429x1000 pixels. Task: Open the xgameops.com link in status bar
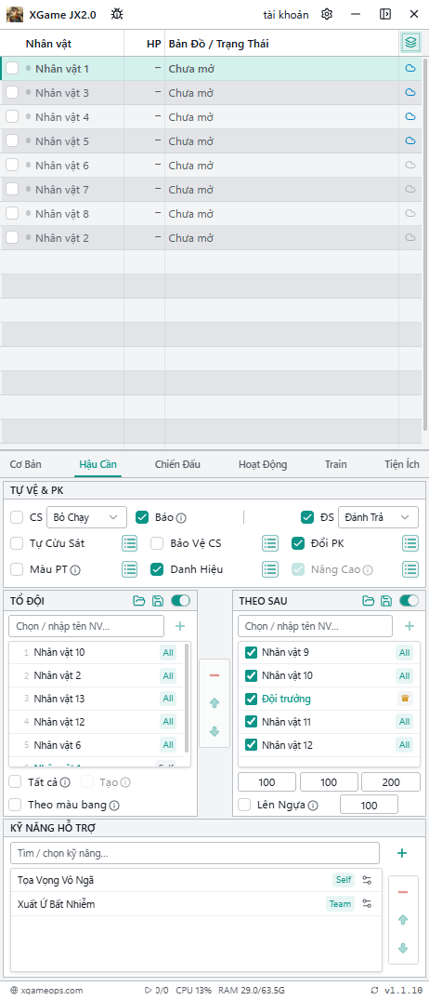click(46, 990)
